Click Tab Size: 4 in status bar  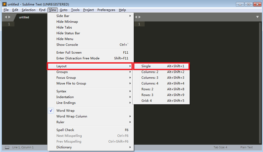point(220,147)
